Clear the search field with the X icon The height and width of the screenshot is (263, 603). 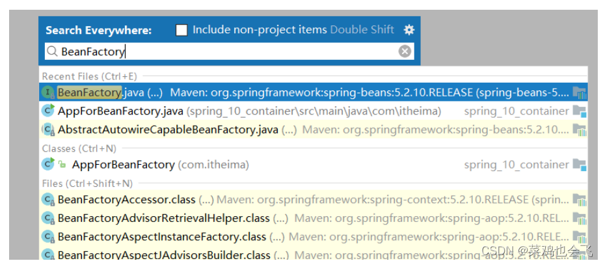click(405, 51)
